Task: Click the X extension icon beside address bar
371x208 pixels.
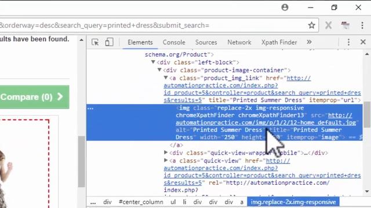Action: [x=328, y=25]
